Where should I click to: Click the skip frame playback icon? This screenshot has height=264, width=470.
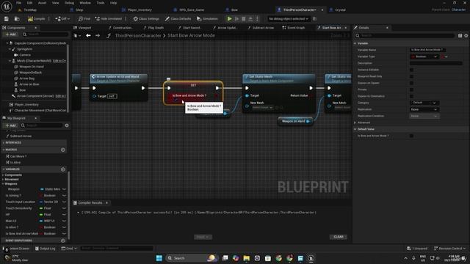pyautogui.click(x=236, y=19)
